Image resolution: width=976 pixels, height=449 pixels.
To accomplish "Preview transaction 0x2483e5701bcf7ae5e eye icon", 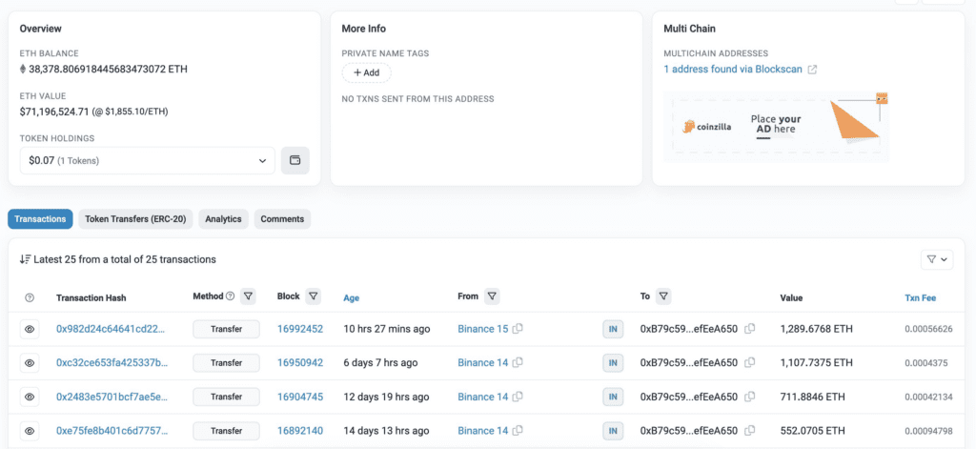I will coord(30,397).
